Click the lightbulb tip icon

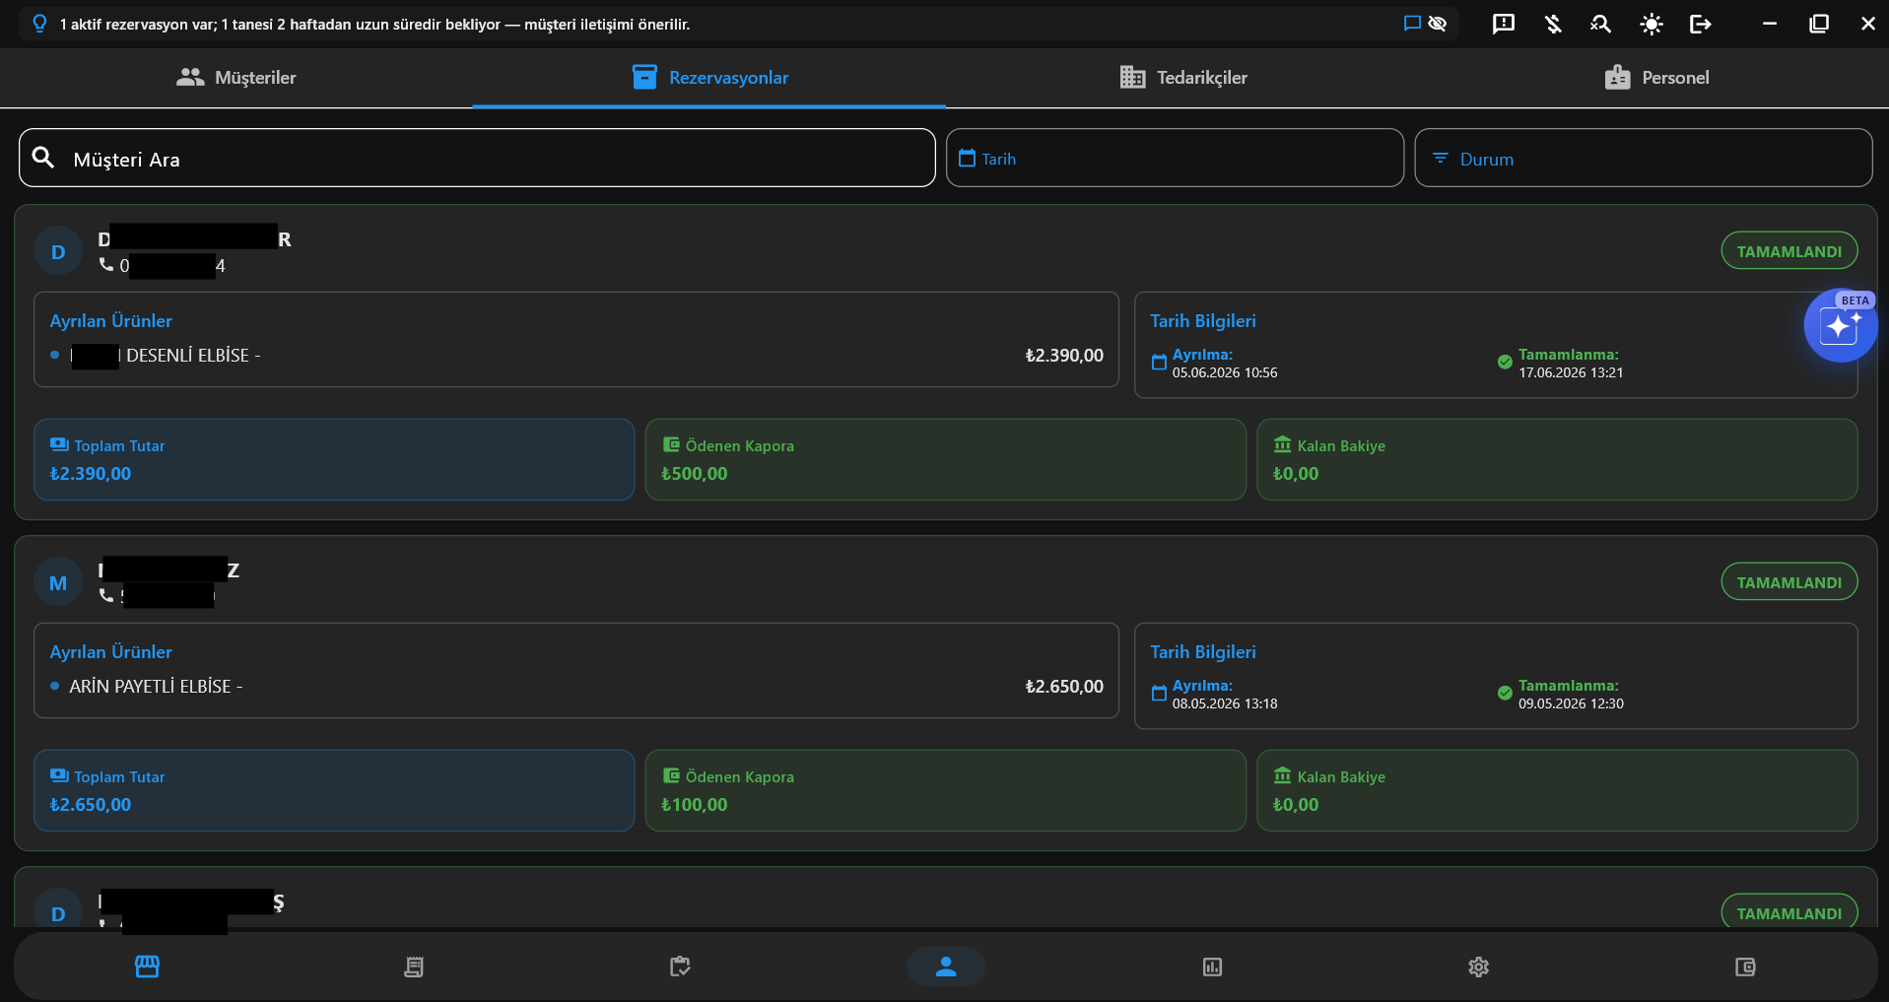39,24
